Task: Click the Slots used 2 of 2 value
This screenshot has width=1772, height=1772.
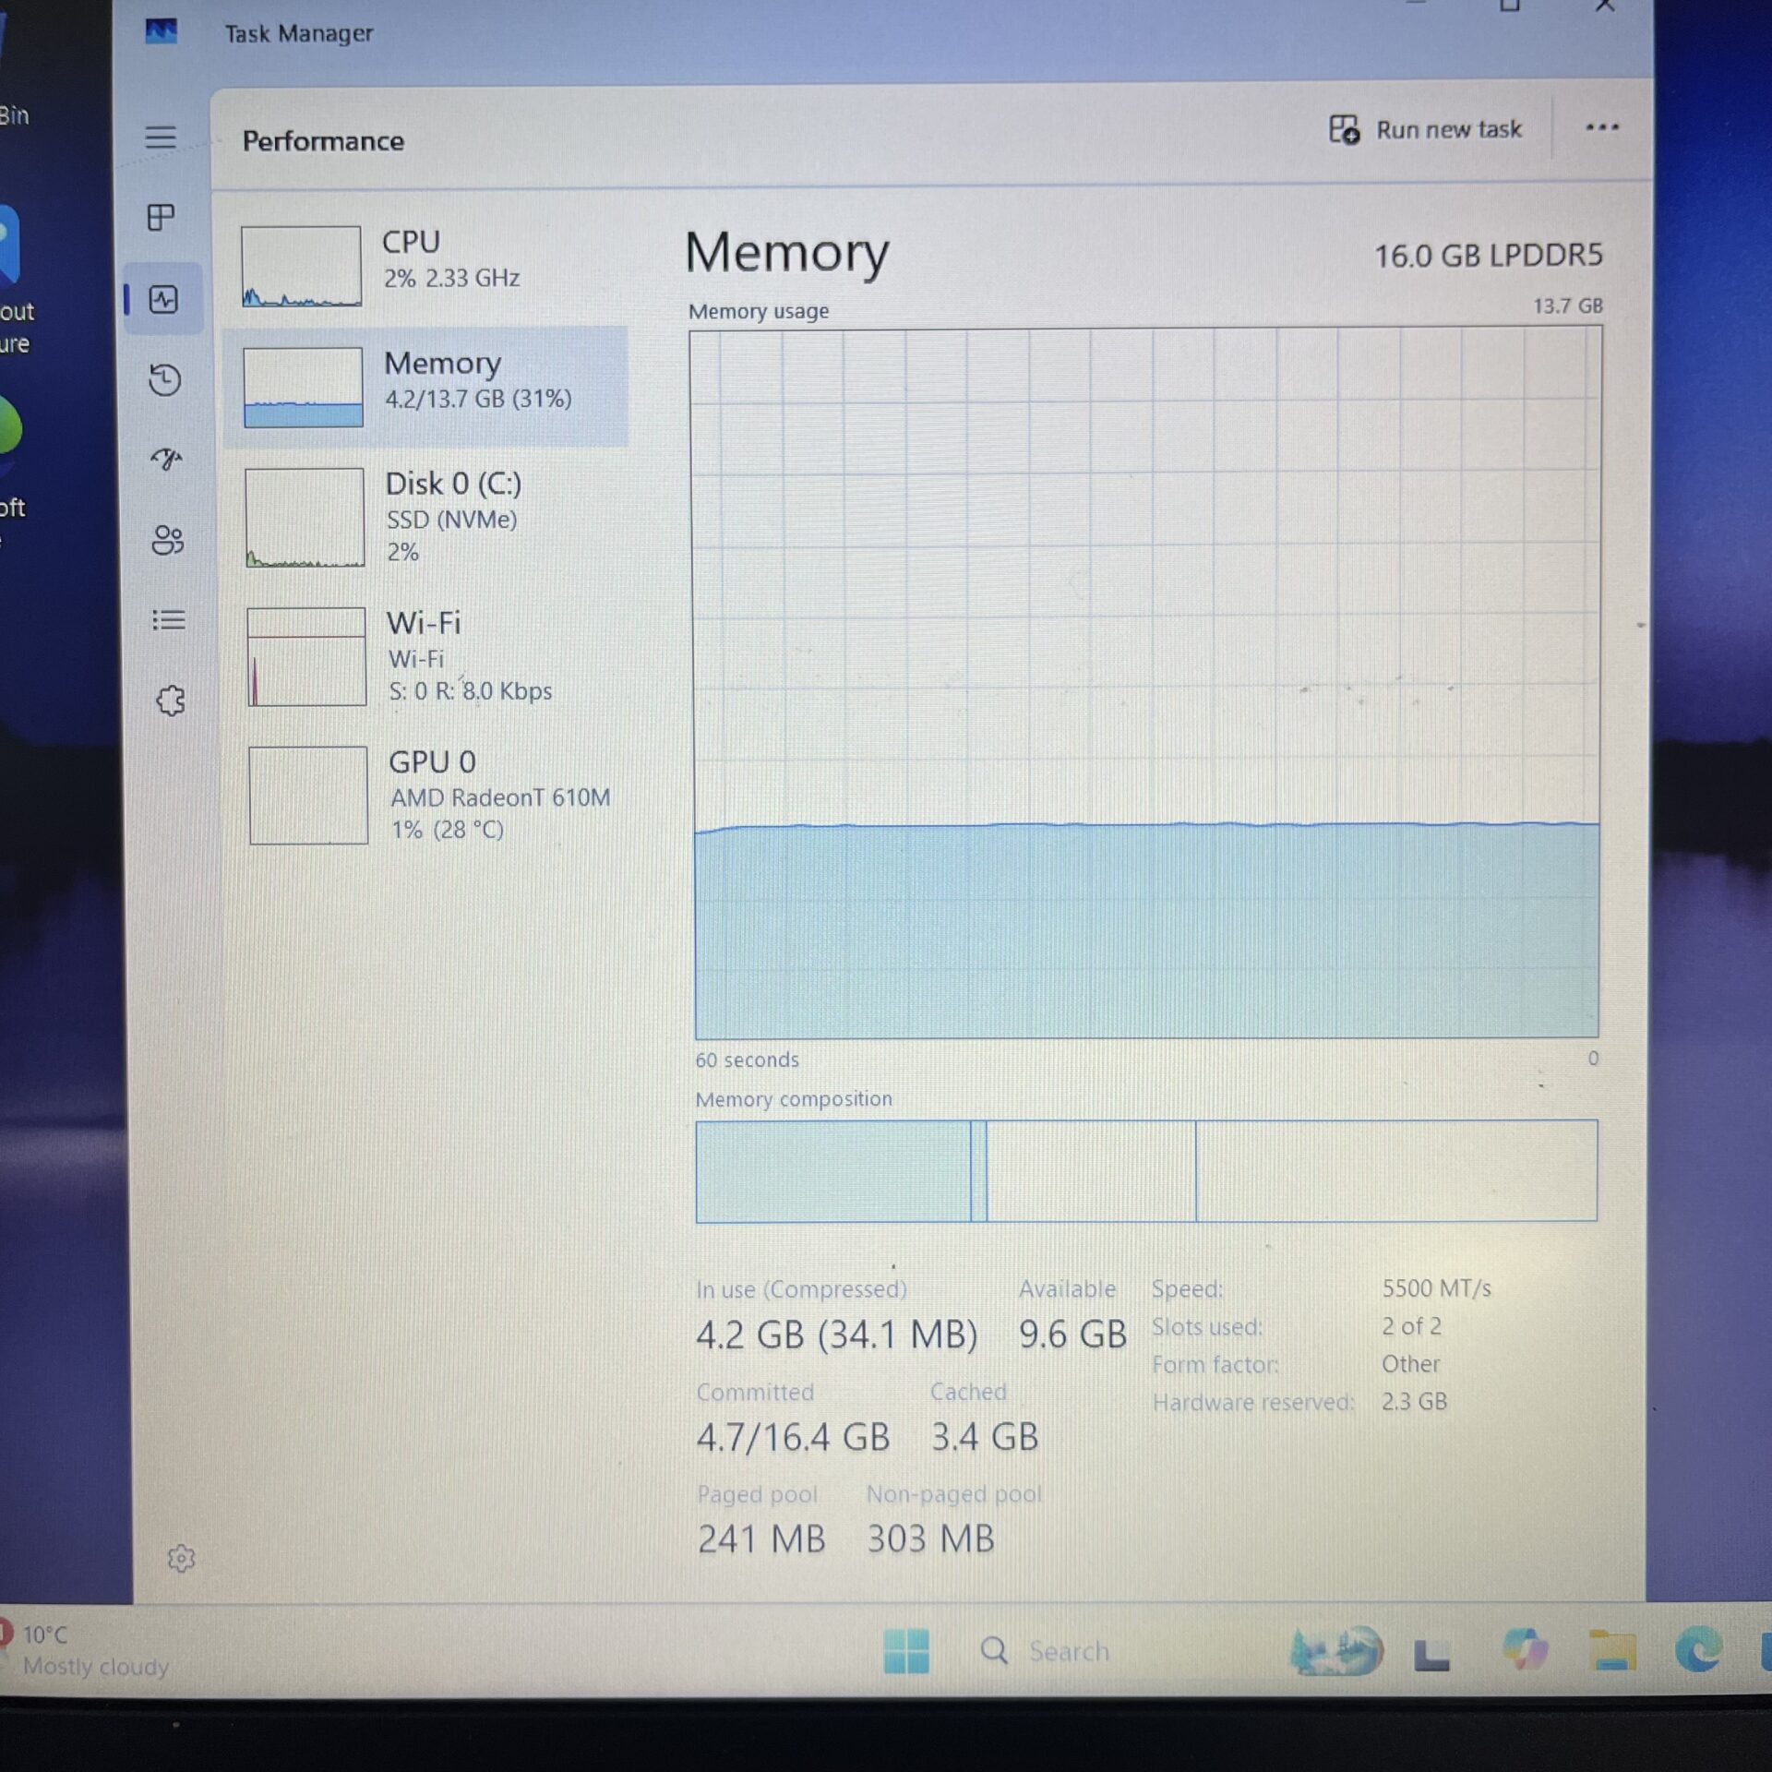Action: [1411, 1326]
